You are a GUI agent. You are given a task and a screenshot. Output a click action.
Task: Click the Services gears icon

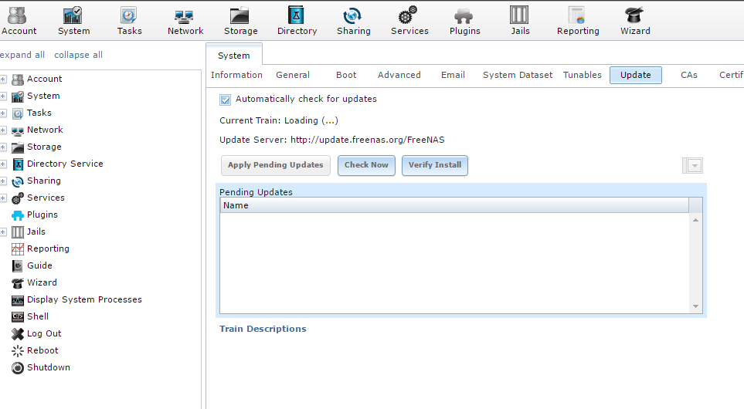click(409, 15)
